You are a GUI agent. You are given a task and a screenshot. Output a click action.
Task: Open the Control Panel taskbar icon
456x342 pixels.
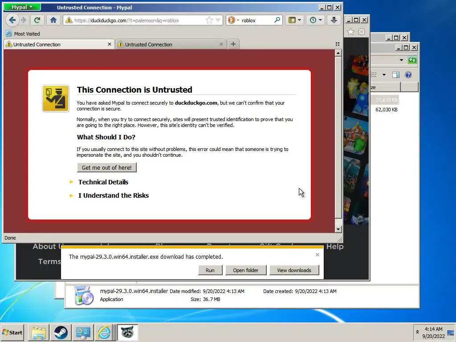tap(83, 332)
